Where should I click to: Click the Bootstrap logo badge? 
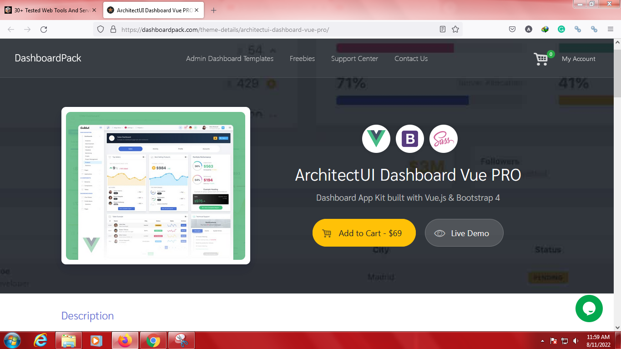click(410, 139)
